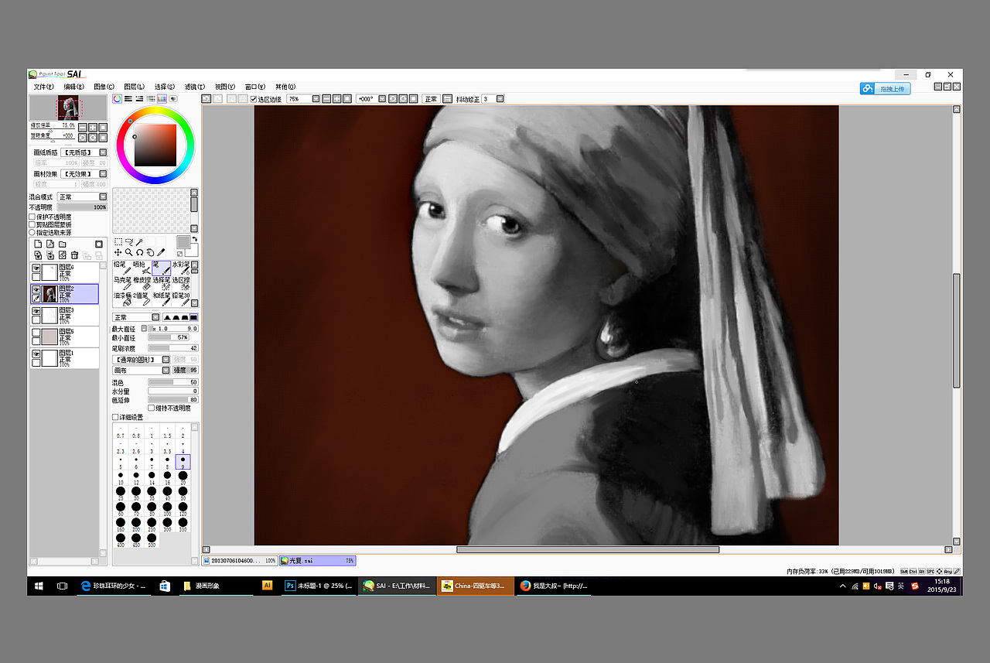Hide layer 图层2 with eye icon
The image size is (990, 663).
[36, 289]
